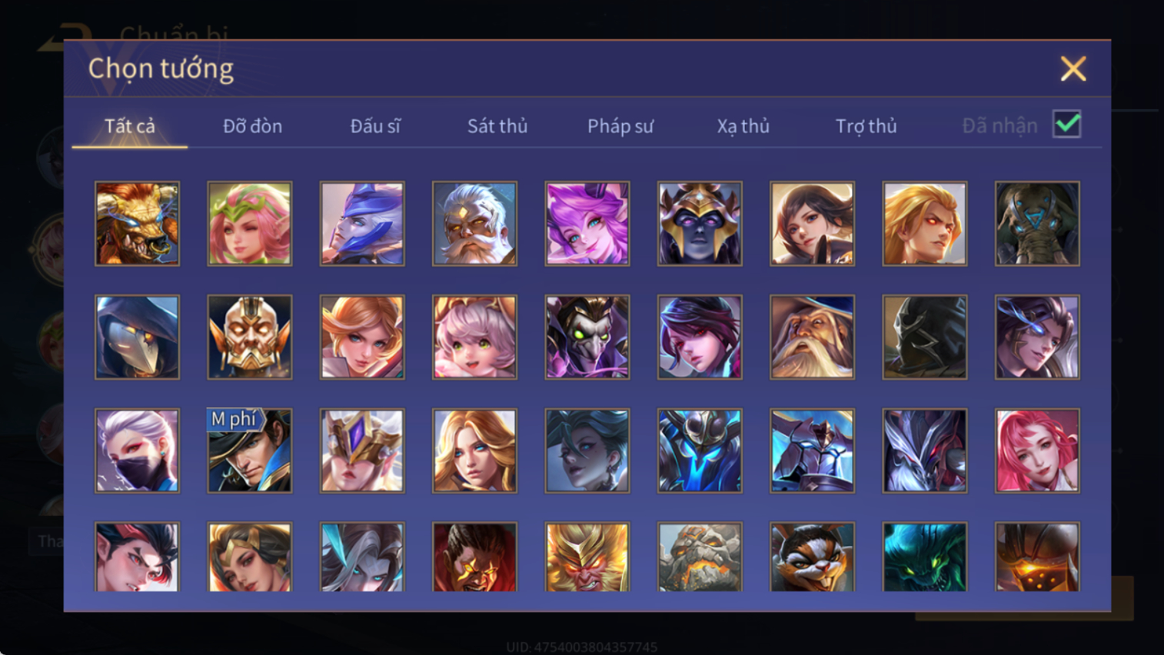Filter heroes by 'Xạ thủ'

point(743,126)
